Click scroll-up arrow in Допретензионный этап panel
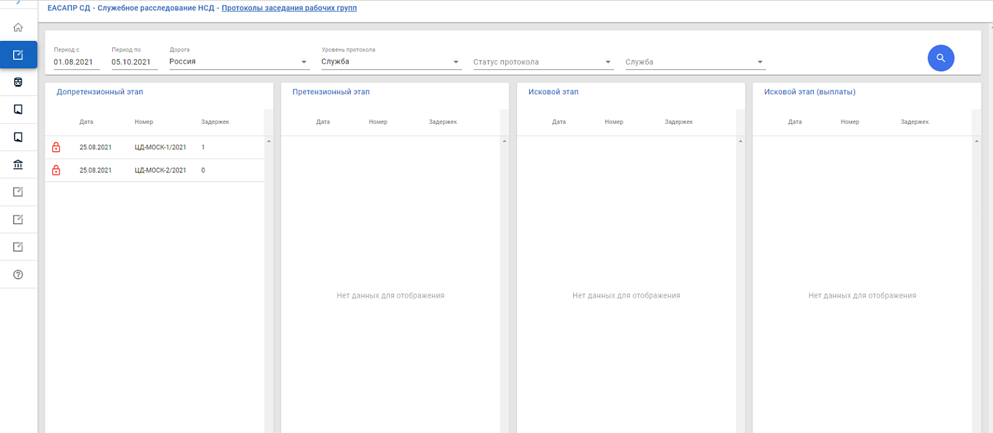Image resolution: width=993 pixels, height=433 pixels. 269,141
